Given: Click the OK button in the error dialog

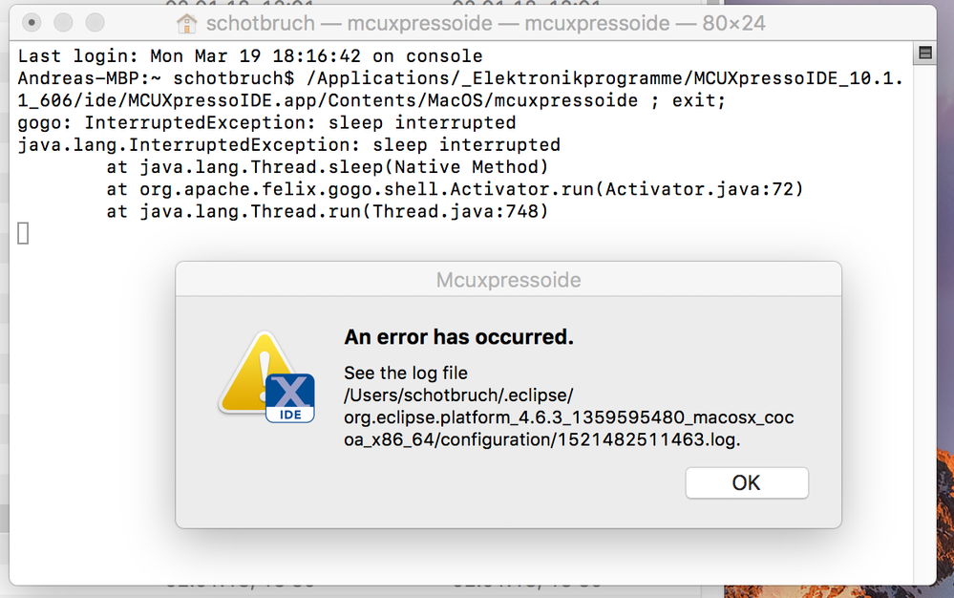Looking at the screenshot, I should click(x=746, y=482).
